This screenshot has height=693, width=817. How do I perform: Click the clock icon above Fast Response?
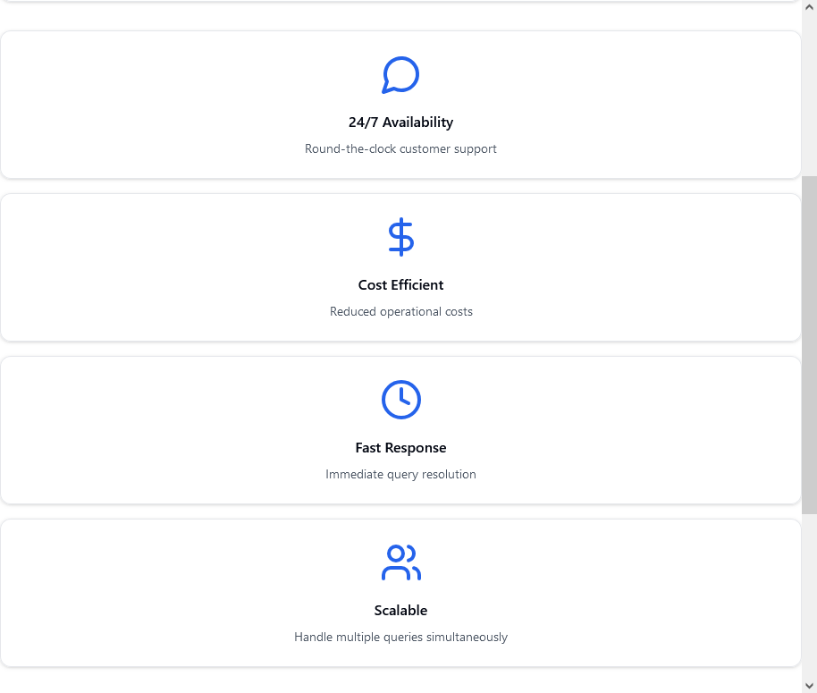pyautogui.click(x=400, y=400)
